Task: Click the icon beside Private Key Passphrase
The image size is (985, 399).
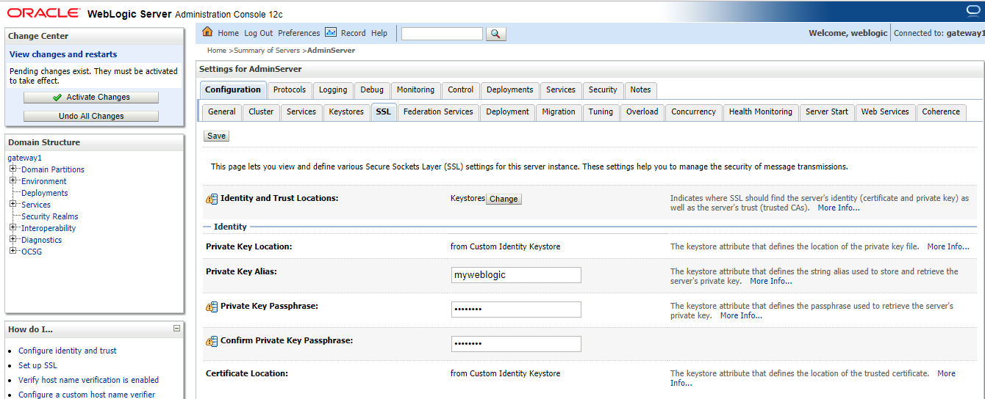Action: click(212, 307)
